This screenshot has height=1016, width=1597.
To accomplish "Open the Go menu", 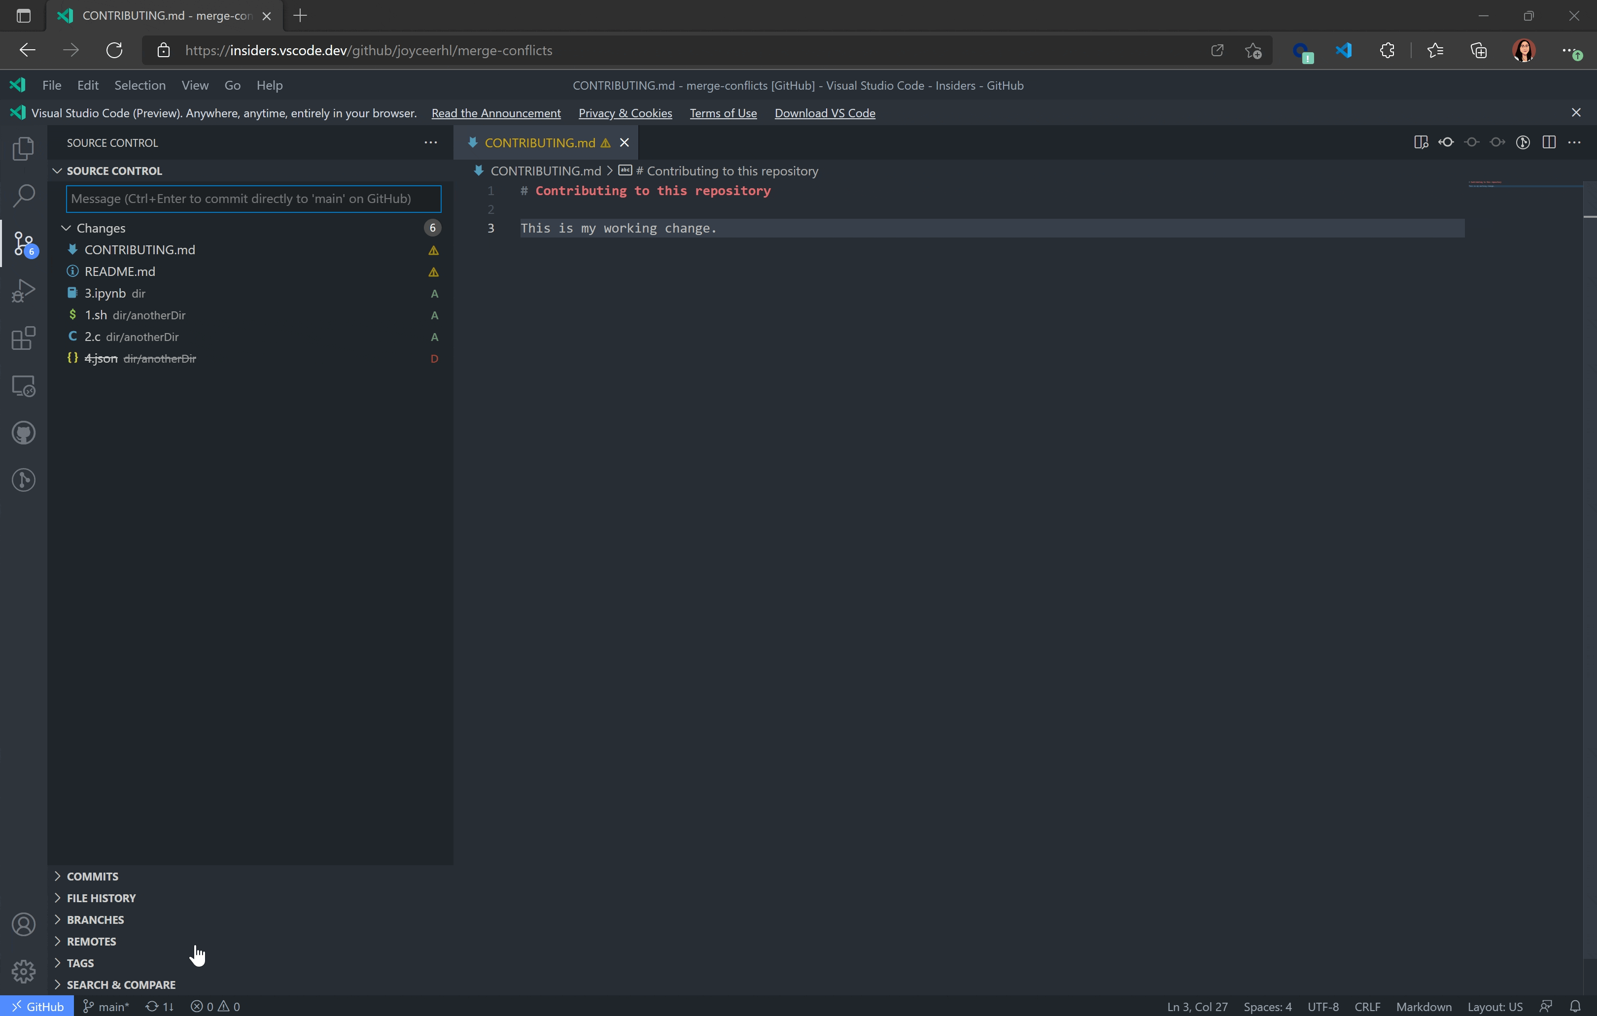I will [232, 85].
